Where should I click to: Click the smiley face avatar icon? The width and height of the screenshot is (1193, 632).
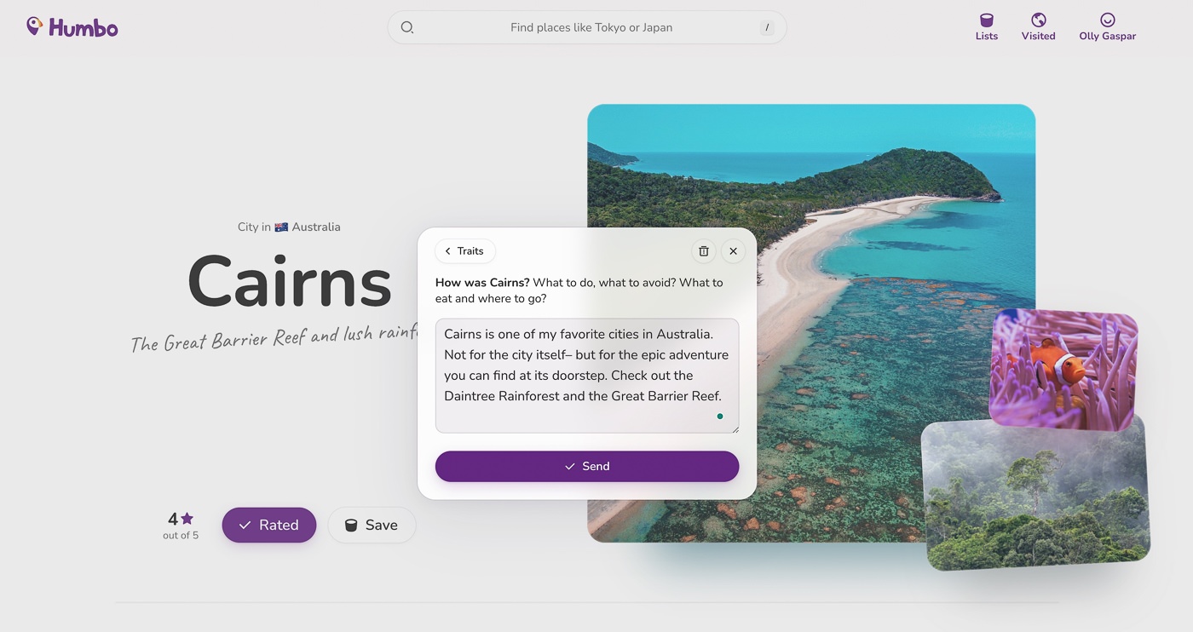coord(1107,19)
